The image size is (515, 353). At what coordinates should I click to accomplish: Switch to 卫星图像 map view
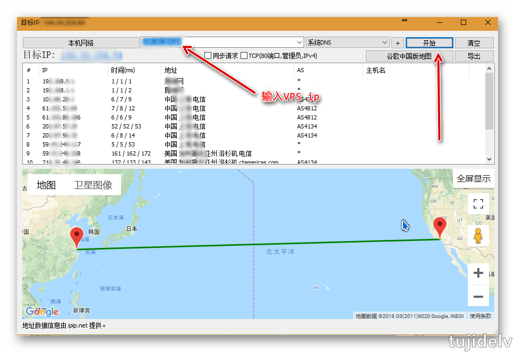coord(93,185)
